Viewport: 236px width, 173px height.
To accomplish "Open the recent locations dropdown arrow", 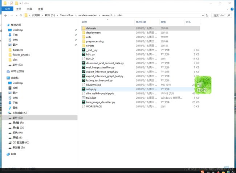I will pos(17,15).
